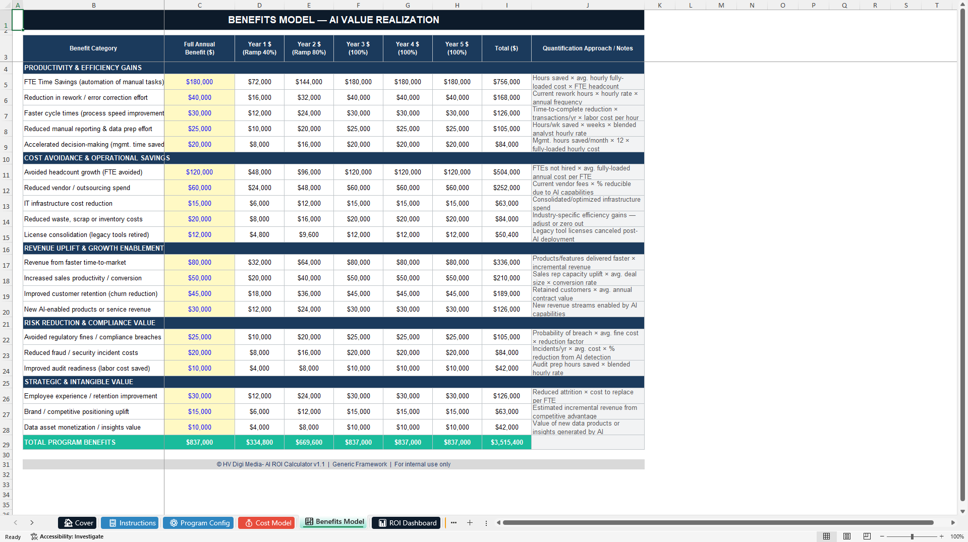Screen dimensions: 968x542
Task: Select Avoided headcount growth $120,000 annual benefit
Action: click(199, 172)
